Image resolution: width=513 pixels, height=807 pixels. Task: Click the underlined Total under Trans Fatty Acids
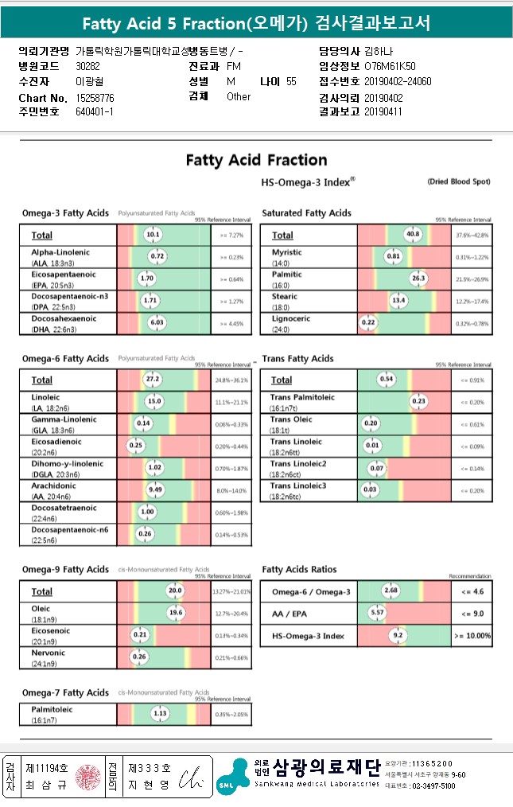[x=281, y=380]
